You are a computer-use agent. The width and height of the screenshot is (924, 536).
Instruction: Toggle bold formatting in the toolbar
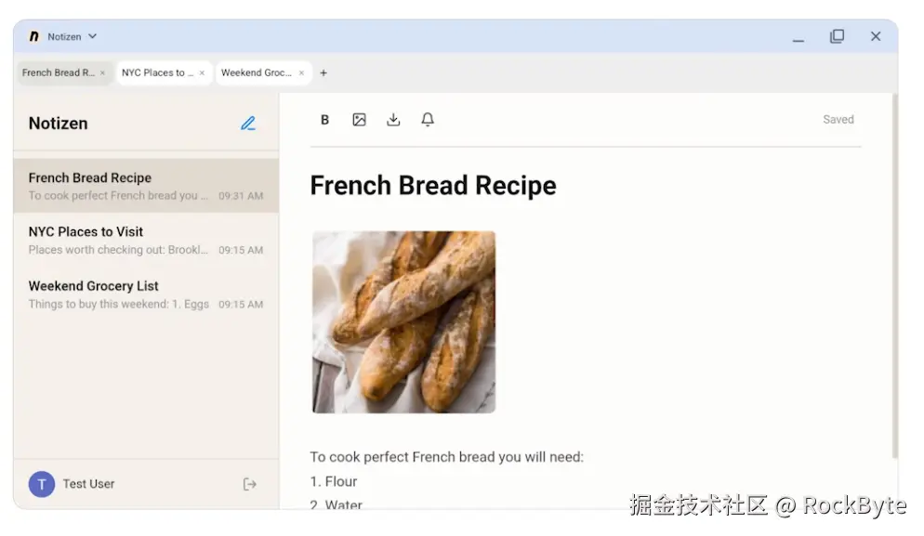tap(324, 120)
